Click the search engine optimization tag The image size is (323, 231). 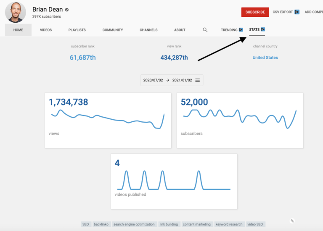pyautogui.click(x=134, y=224)
